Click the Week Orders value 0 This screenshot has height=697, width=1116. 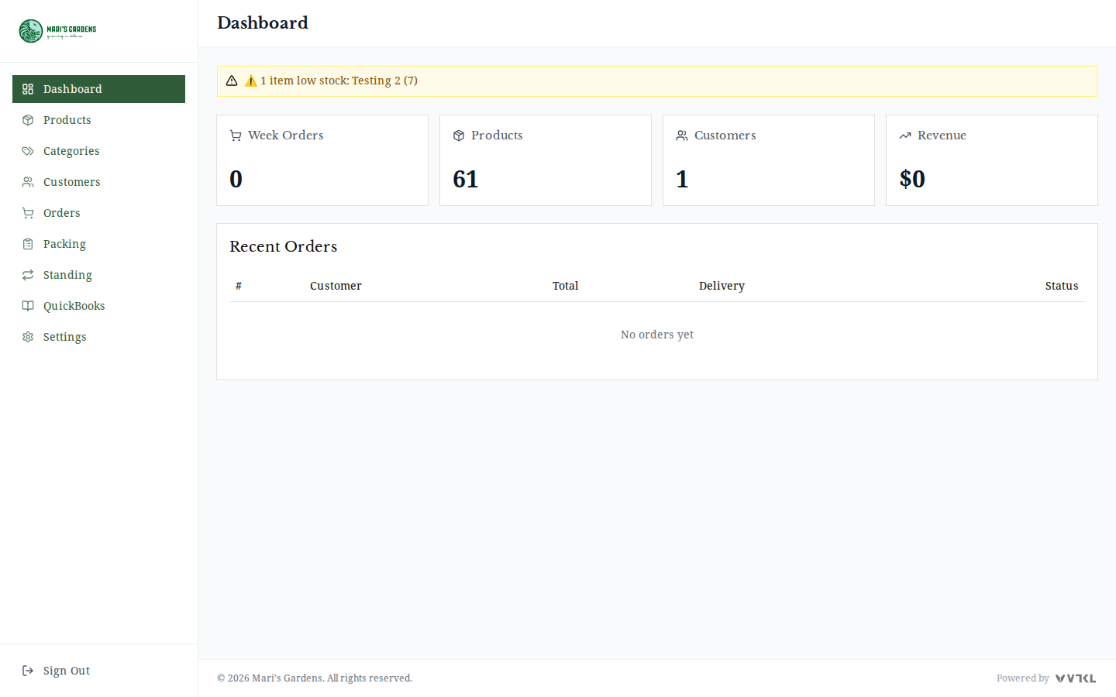236,180
